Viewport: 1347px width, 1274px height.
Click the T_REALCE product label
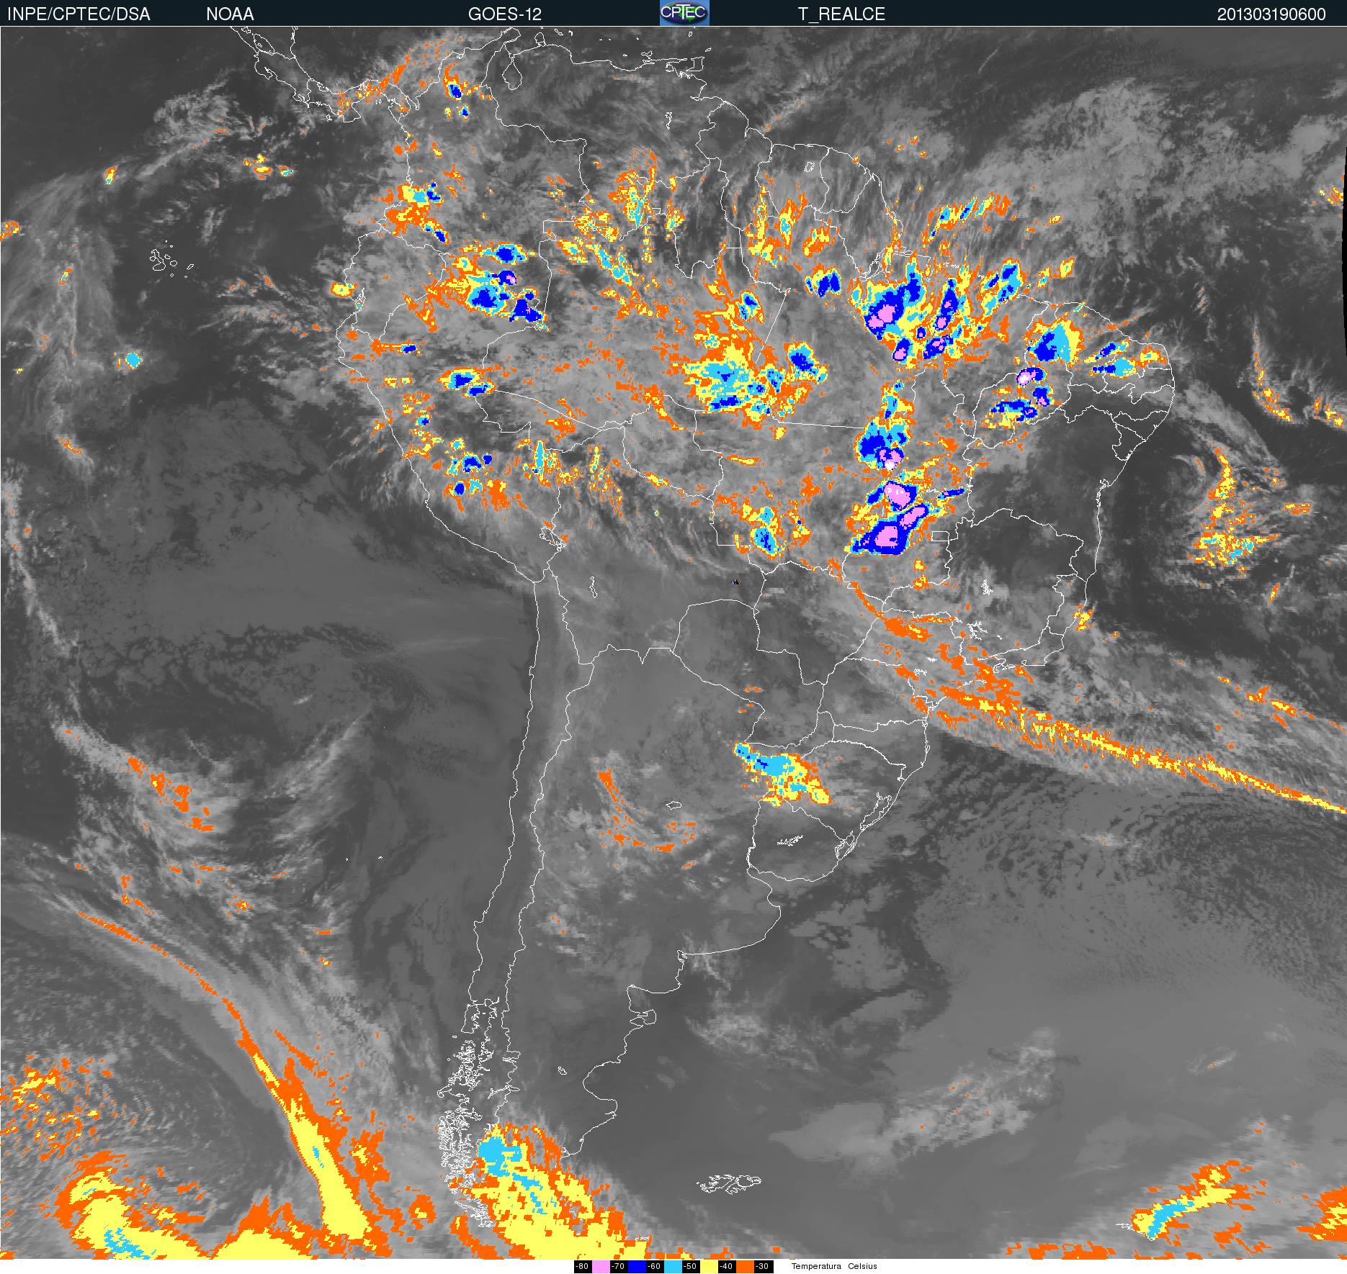pos(841,14)
